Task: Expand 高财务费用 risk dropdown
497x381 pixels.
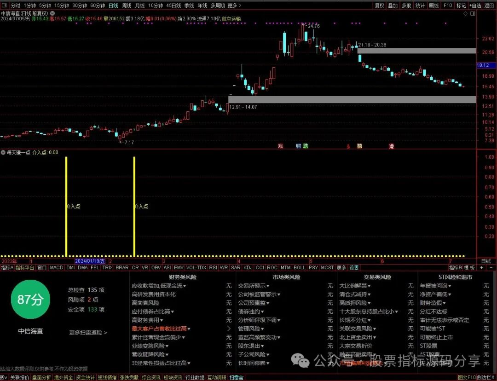Action: [x=147, y=320]
